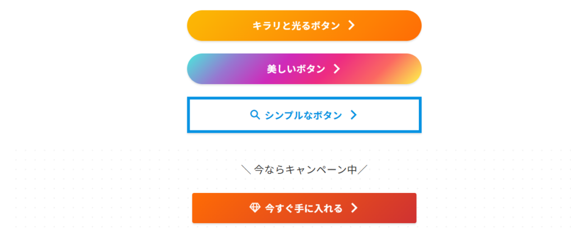The width and height of the screenshot is (571, 232).
Task: Click the blue chevron beside シンプルなボタン text
Action: 353,115
